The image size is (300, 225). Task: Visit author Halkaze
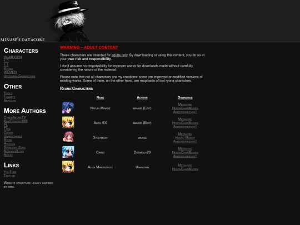coord(9,144)
